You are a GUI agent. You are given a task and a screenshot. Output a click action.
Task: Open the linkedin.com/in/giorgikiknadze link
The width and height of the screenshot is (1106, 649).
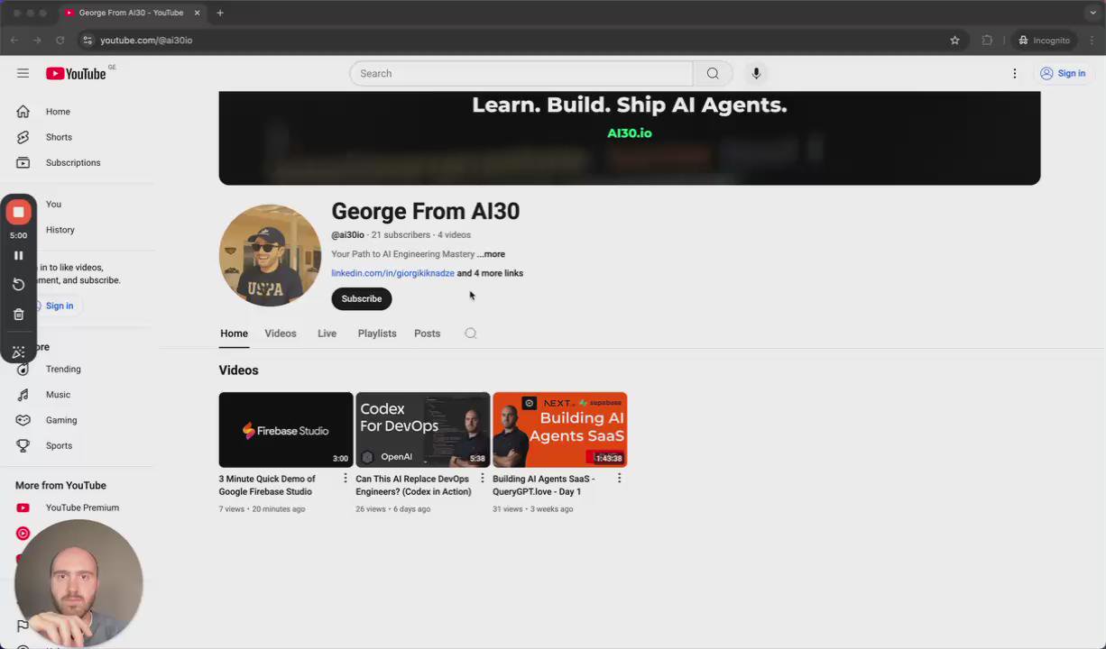pos(392,273)
